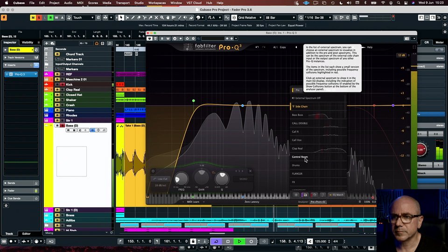This screenshot has width=448, height=252.
Task: Click the band FREQ knob
Action: pos(181,179)
